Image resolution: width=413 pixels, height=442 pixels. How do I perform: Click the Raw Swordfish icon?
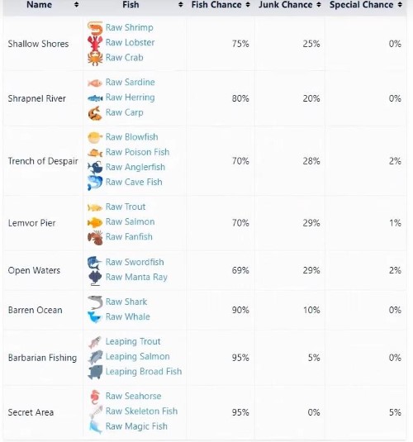pos(95,263)
